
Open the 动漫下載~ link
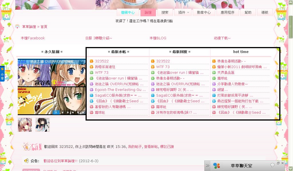[x=222, y=38]
